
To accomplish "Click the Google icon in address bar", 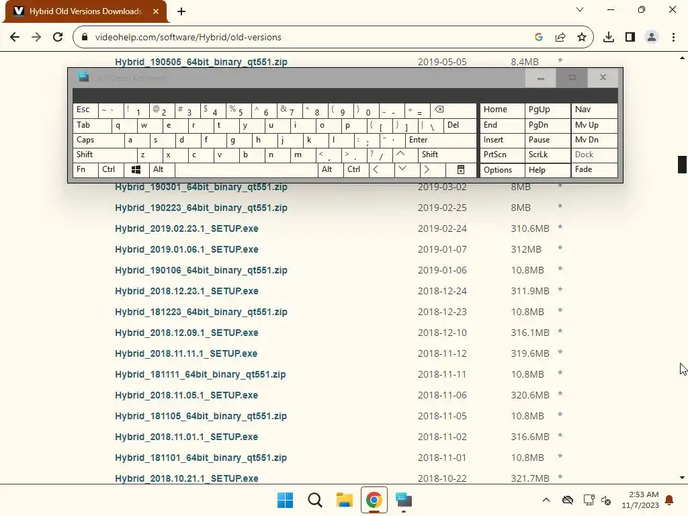I will tap(538, 37).
